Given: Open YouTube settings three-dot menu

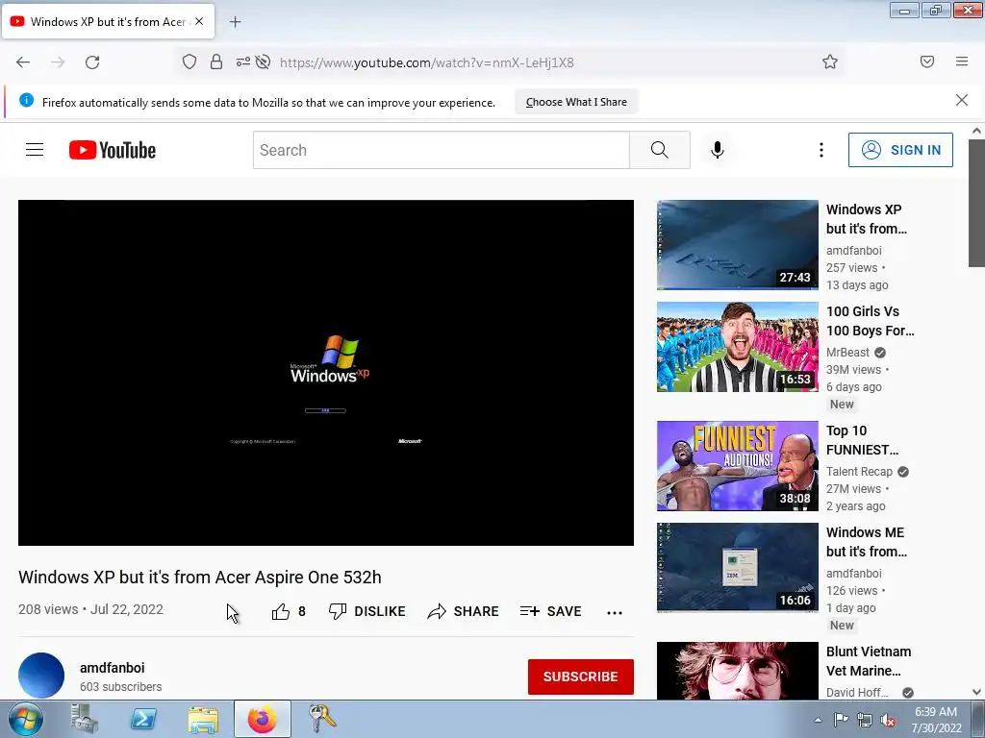Looking at the screenshot, I should (x=821, y=150).
